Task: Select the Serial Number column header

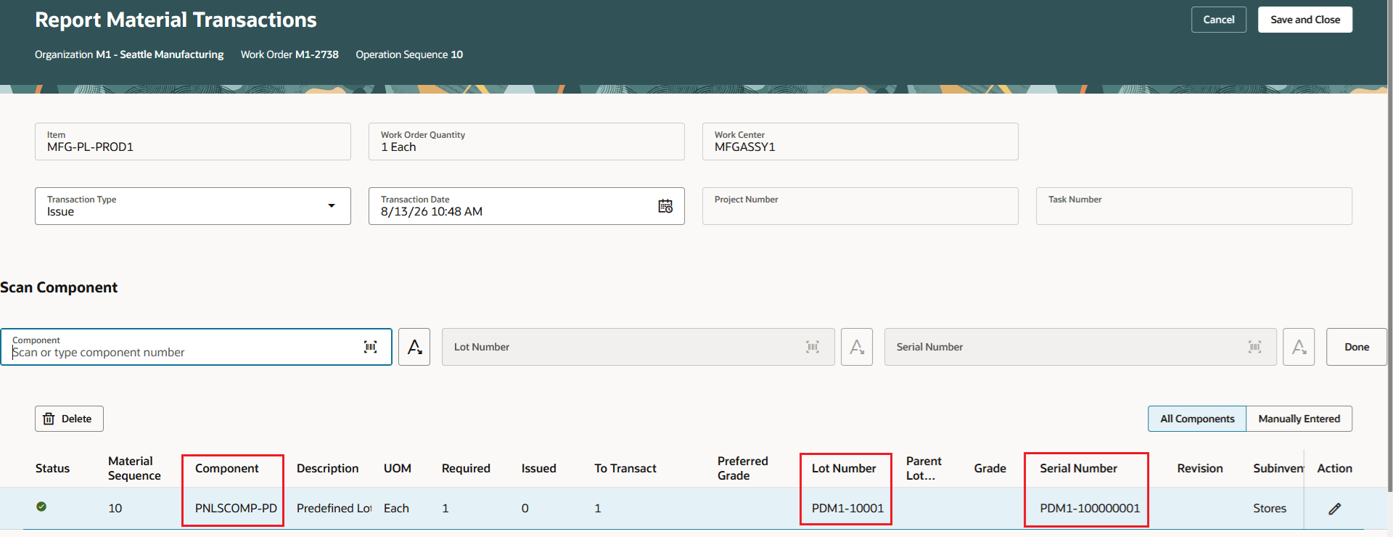Action: 1078,469
